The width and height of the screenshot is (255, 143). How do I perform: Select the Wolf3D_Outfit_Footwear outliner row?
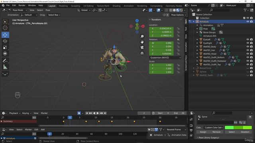pyautogui.click(x=214, y=61)
